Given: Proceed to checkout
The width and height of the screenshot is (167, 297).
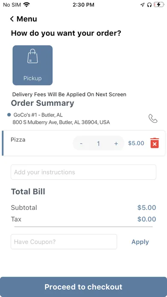Looking at the screenshot, I should (x=83, y=287).
